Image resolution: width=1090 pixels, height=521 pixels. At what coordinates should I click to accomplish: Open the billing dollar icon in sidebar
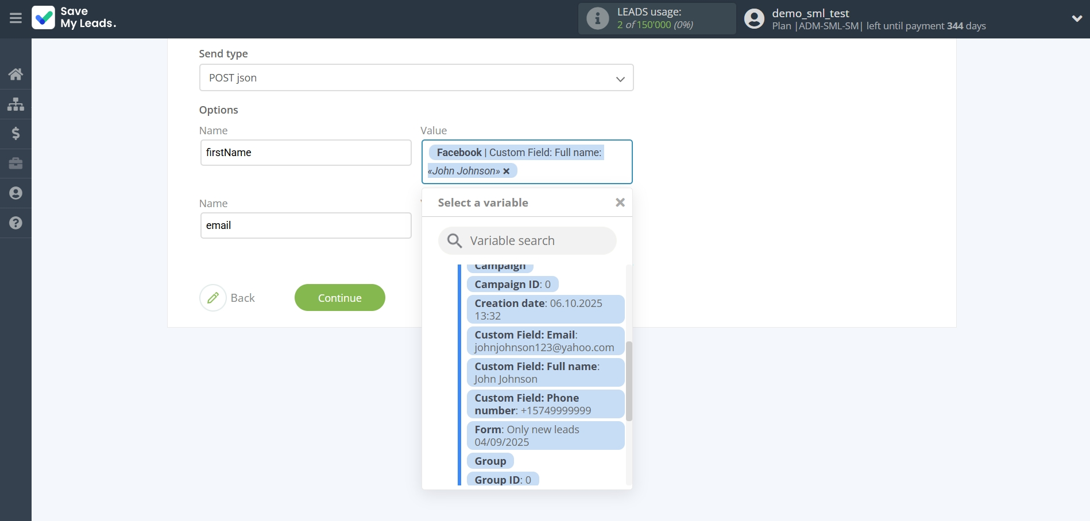tap(16, 134)
